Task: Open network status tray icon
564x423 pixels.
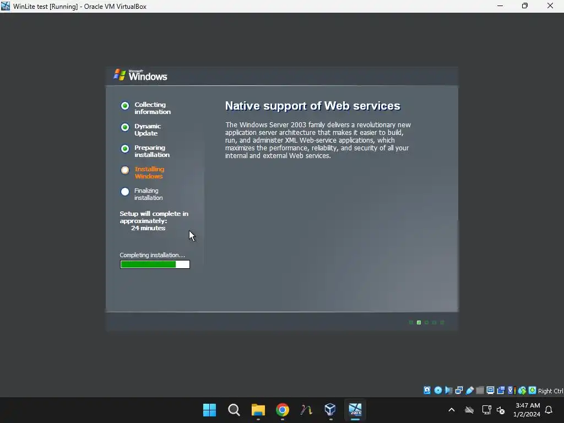Action: (x=487, y=410)
